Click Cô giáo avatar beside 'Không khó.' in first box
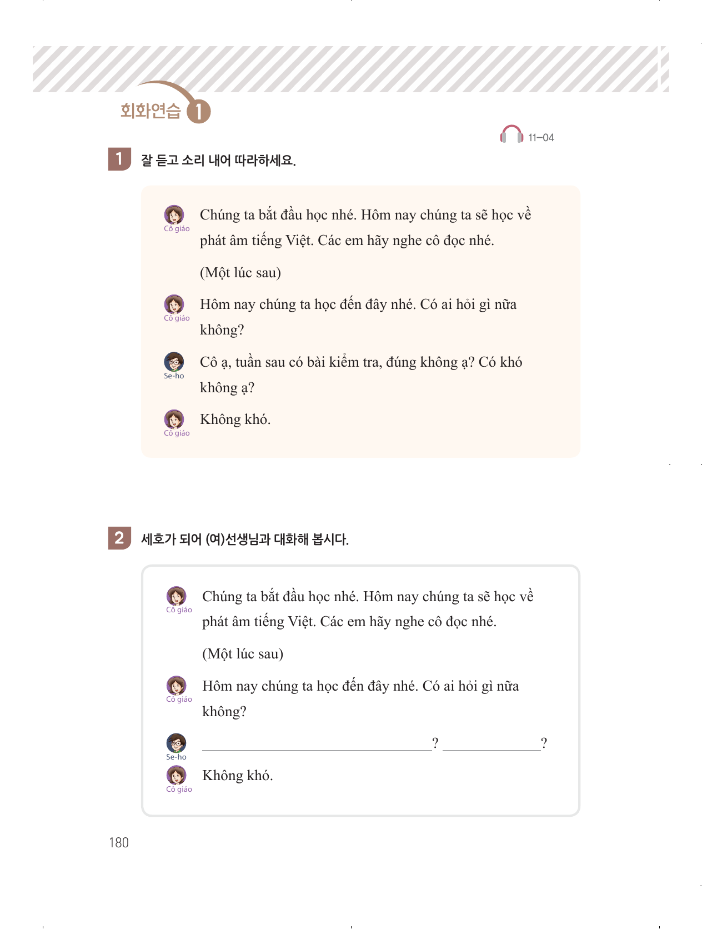Viewport: 702px width, 929px height. [x=174, y=419]
